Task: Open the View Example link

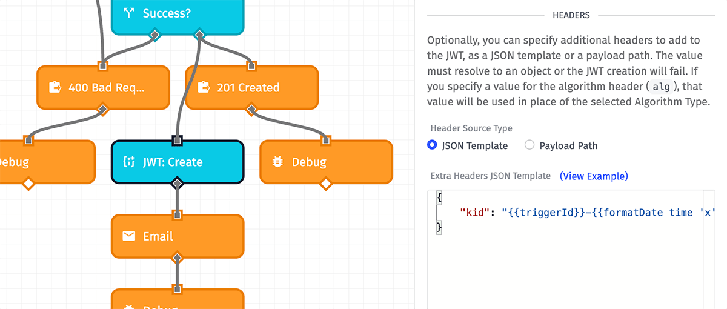Action: tap(594, 176)
